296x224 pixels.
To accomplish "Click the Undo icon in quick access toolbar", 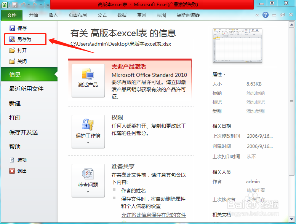I will (23, 5).
